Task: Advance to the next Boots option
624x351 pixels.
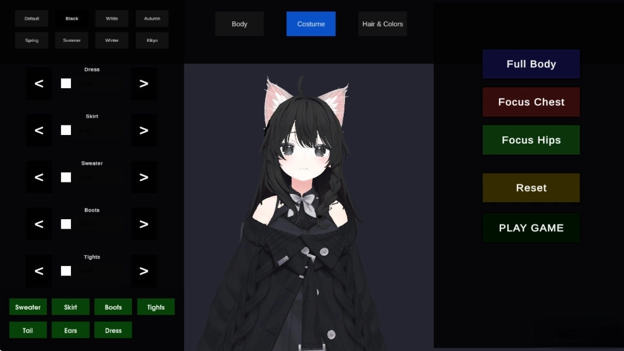Action: 144,224
